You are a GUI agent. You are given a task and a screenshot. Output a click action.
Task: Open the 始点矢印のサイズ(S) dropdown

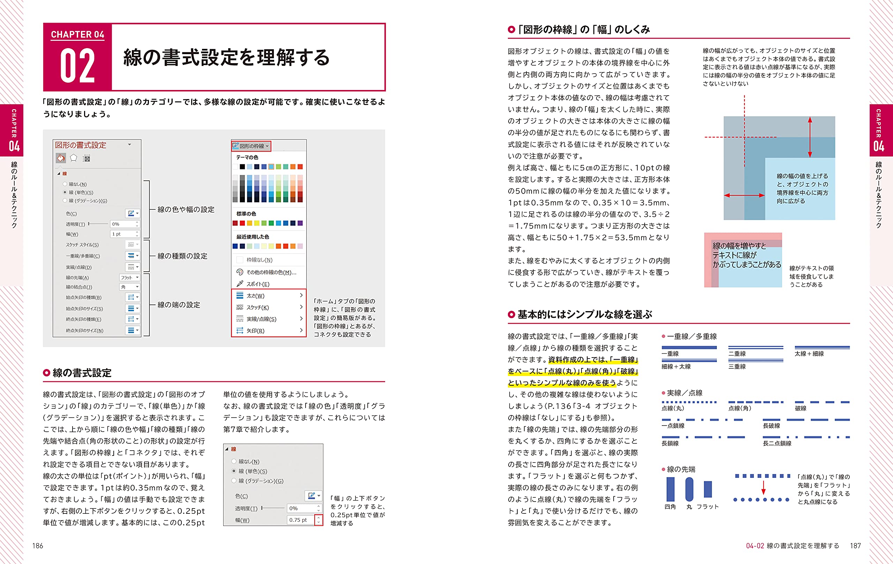[x=133, y=308]
